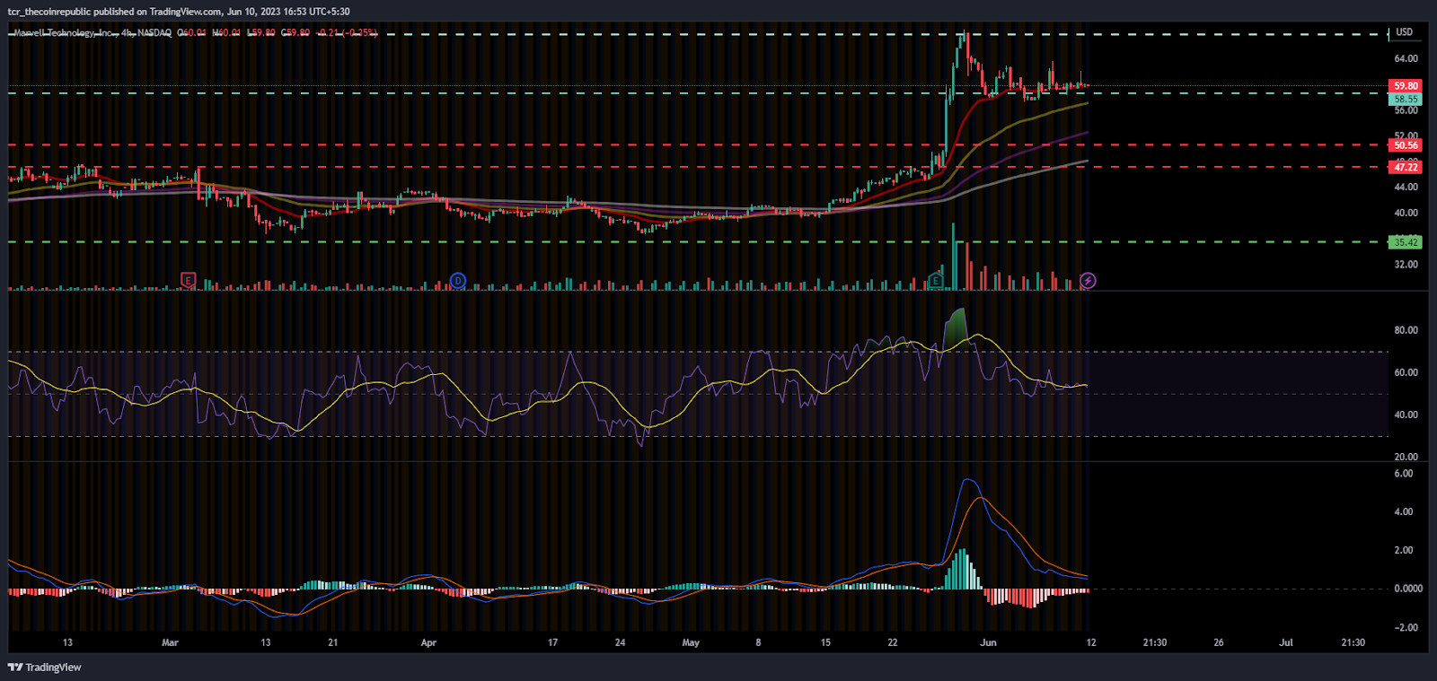Click the Jul label on time axis
Image resolution: width=1437 pixels, height=681 pixels.
coord(1286,643)
